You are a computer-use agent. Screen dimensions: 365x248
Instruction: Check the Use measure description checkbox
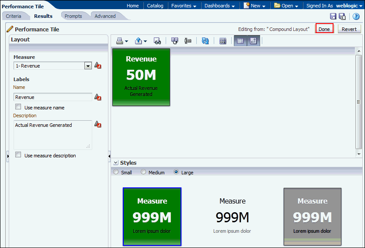(x=18, y=155)
